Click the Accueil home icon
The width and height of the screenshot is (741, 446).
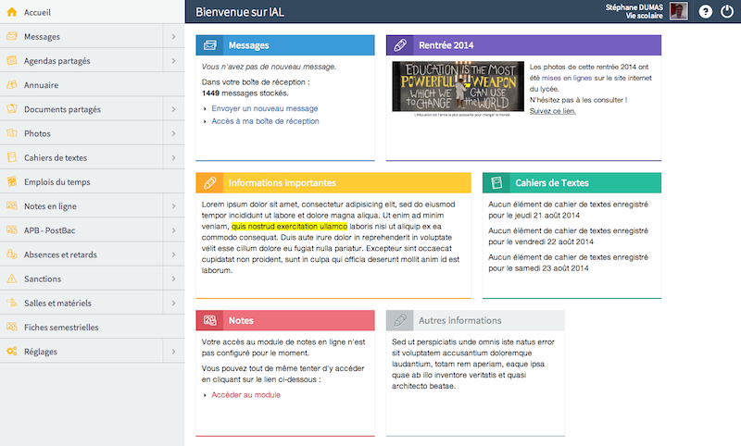tap(12, 12)
